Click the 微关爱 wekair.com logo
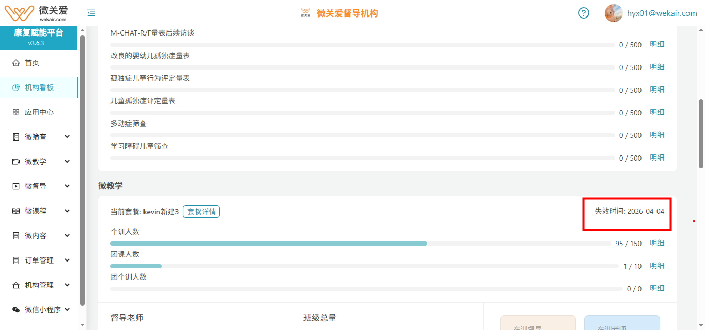The width and height of the screenshot is (705, 330). click(36, 12)
